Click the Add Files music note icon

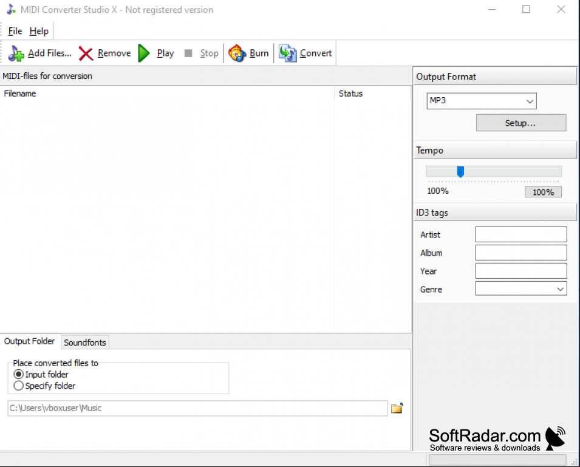coord(16,53)
